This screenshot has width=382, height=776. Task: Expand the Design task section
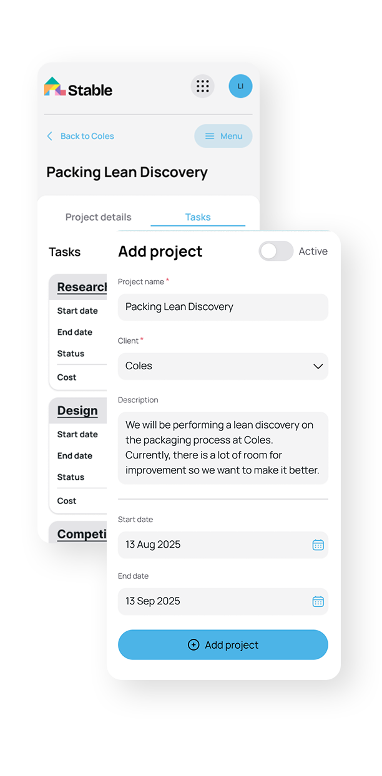pos(77,410)
